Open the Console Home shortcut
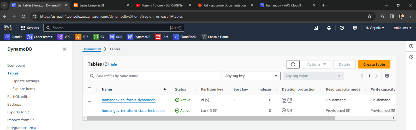This screenshot has height=130, width=416. click(x=215, y=37)
